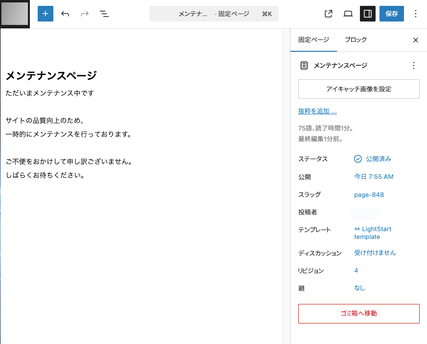
Task: Click ゴミ箱へ移動 trash button
Action: [358, 314]
